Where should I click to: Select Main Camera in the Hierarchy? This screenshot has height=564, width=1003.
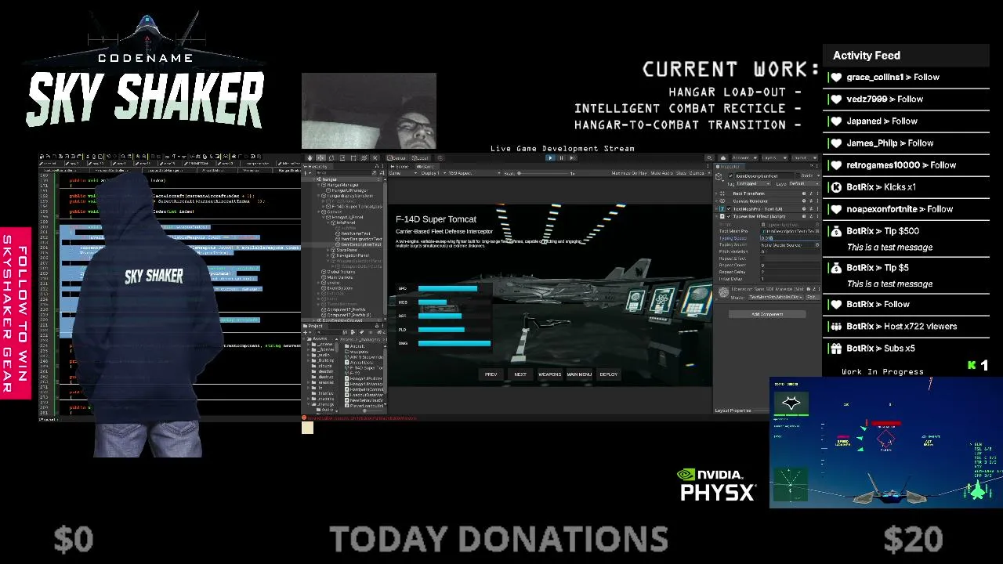click(x=340, y=277)
